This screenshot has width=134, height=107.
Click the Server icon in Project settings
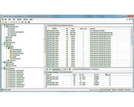click(x=7, y=39)
